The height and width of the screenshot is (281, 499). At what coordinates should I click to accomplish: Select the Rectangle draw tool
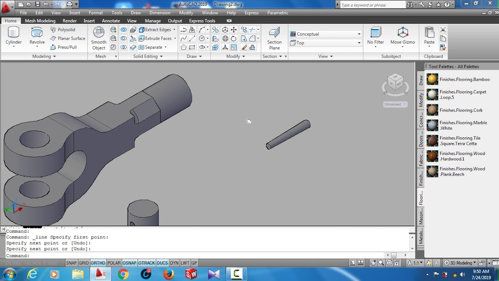192,47
